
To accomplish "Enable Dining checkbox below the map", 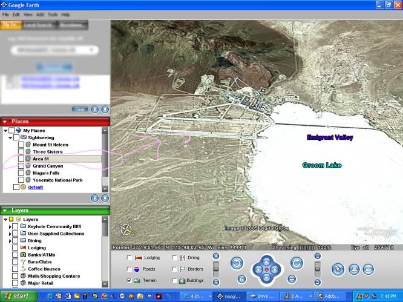I will click(x=174, y=258).
